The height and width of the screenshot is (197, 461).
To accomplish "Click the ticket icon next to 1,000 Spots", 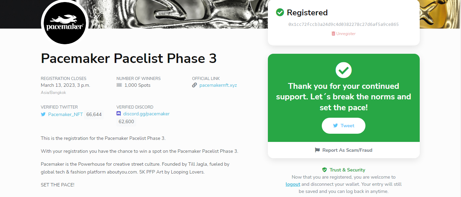I will tap(119, 85).
